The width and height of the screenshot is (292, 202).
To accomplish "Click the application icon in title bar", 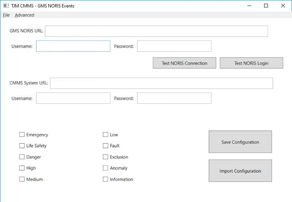I will pyautogui.click(x=6, y=6).
